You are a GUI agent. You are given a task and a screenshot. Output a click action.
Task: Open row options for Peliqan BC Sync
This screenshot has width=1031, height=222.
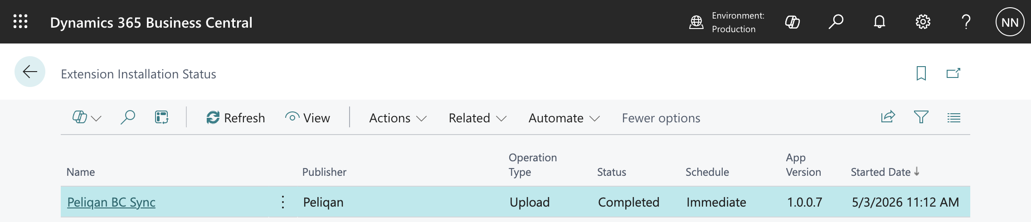point(283,202)
